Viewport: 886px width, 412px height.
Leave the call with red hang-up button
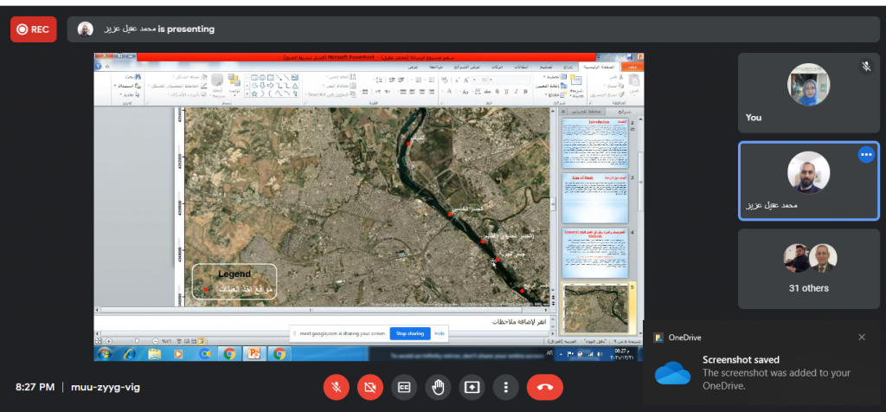coord(544,387)
